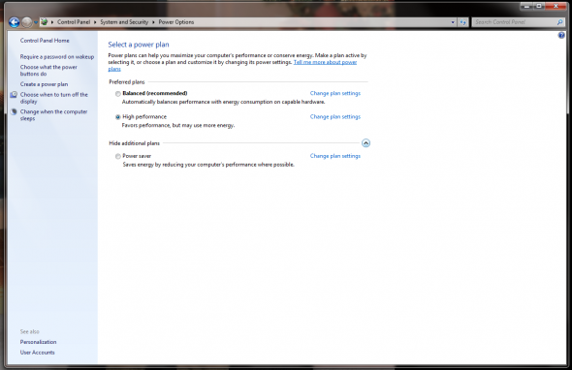Open User Accounts under See also
This screenshot has height=370, width=572.
[37, 353]
